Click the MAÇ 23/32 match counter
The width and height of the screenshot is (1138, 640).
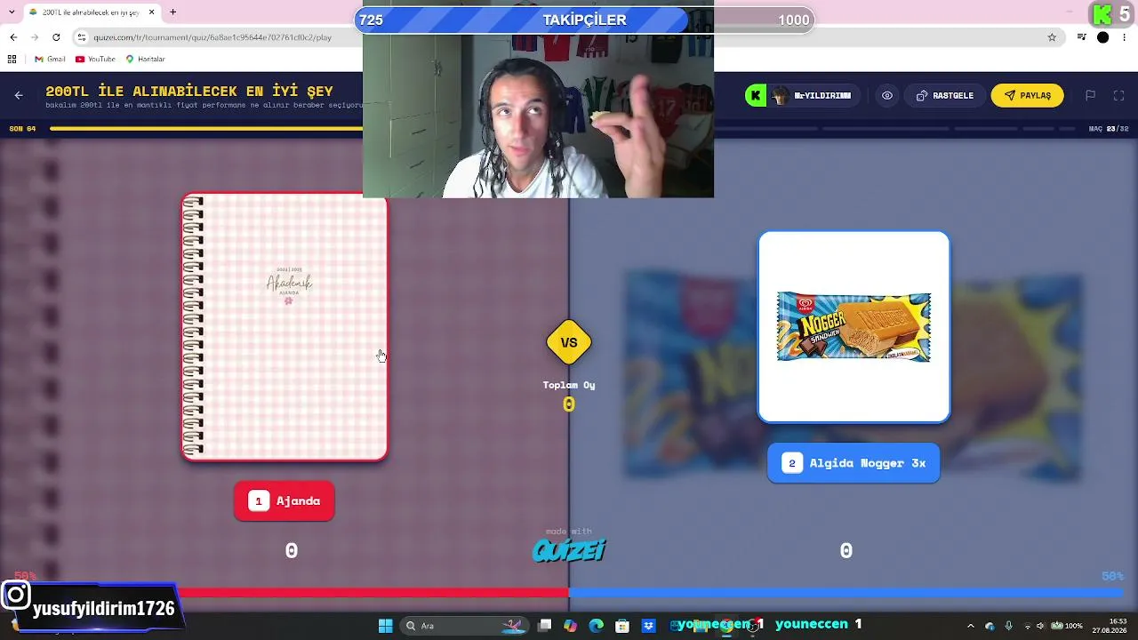tap(1109, 129)
